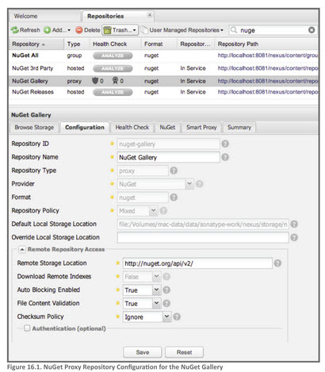Click the green Add icon
Screen dimensions: 325x372
pyautogui.click(x=47, y=30)
